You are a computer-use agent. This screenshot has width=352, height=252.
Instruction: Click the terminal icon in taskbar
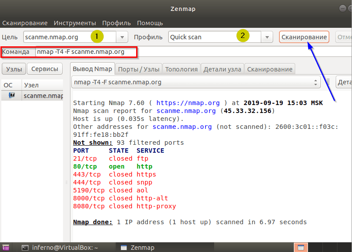(x=25, y=248)
